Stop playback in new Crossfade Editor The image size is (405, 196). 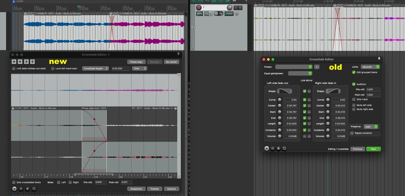[x=28, y=189]
